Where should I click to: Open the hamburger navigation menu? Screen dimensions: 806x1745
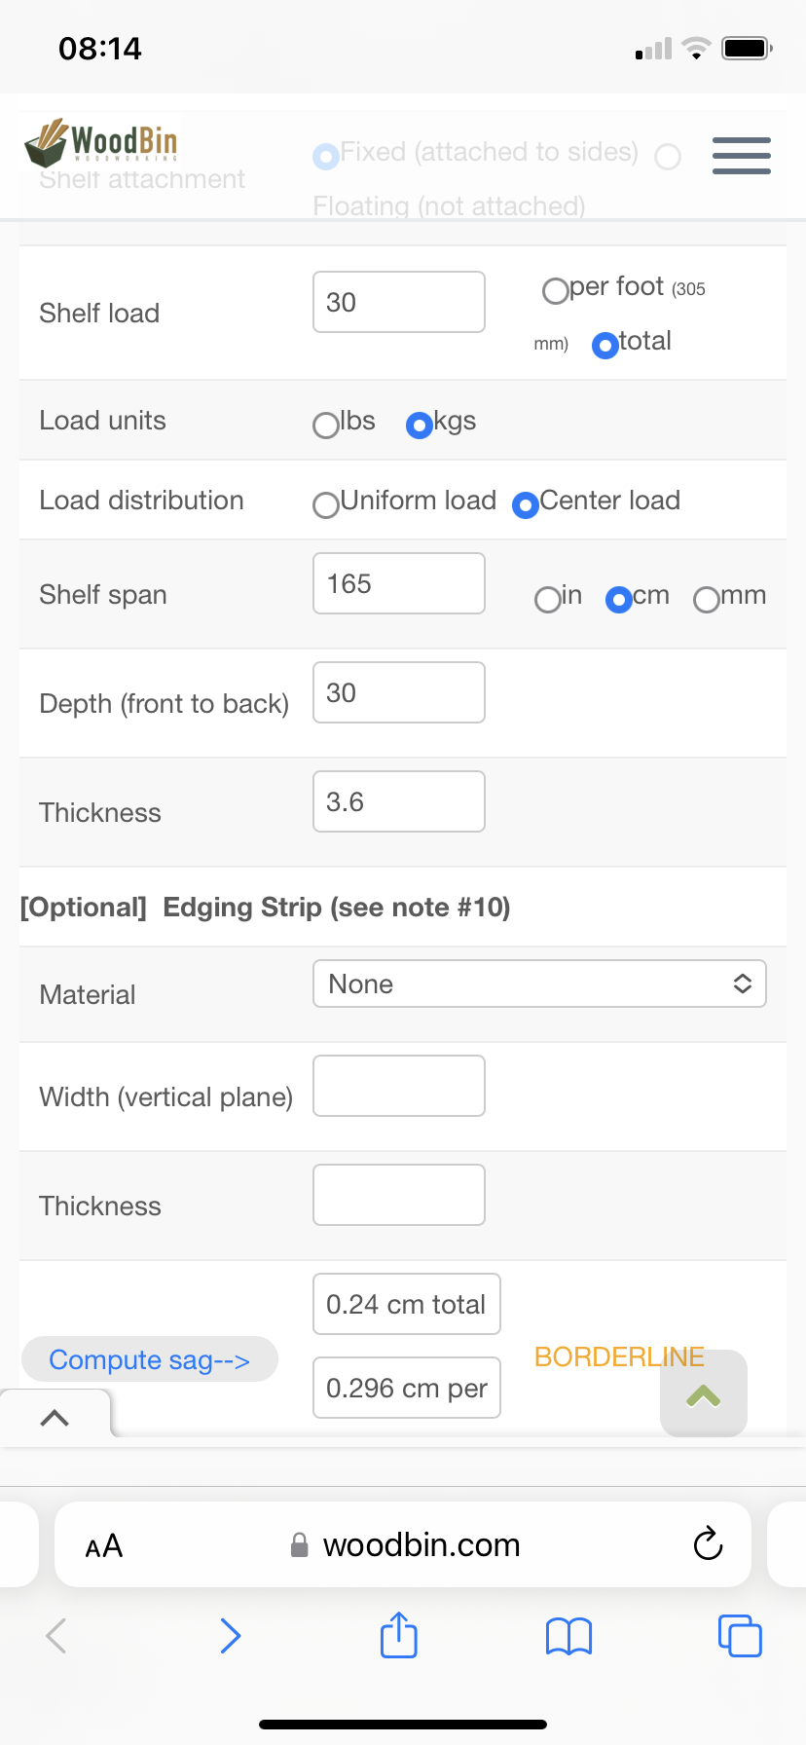[741, 156]
